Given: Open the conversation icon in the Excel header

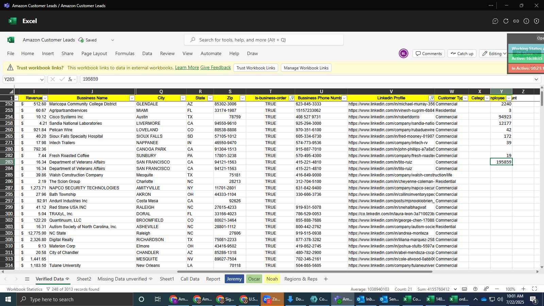Looking at the screenshot, I should (495, 21).
